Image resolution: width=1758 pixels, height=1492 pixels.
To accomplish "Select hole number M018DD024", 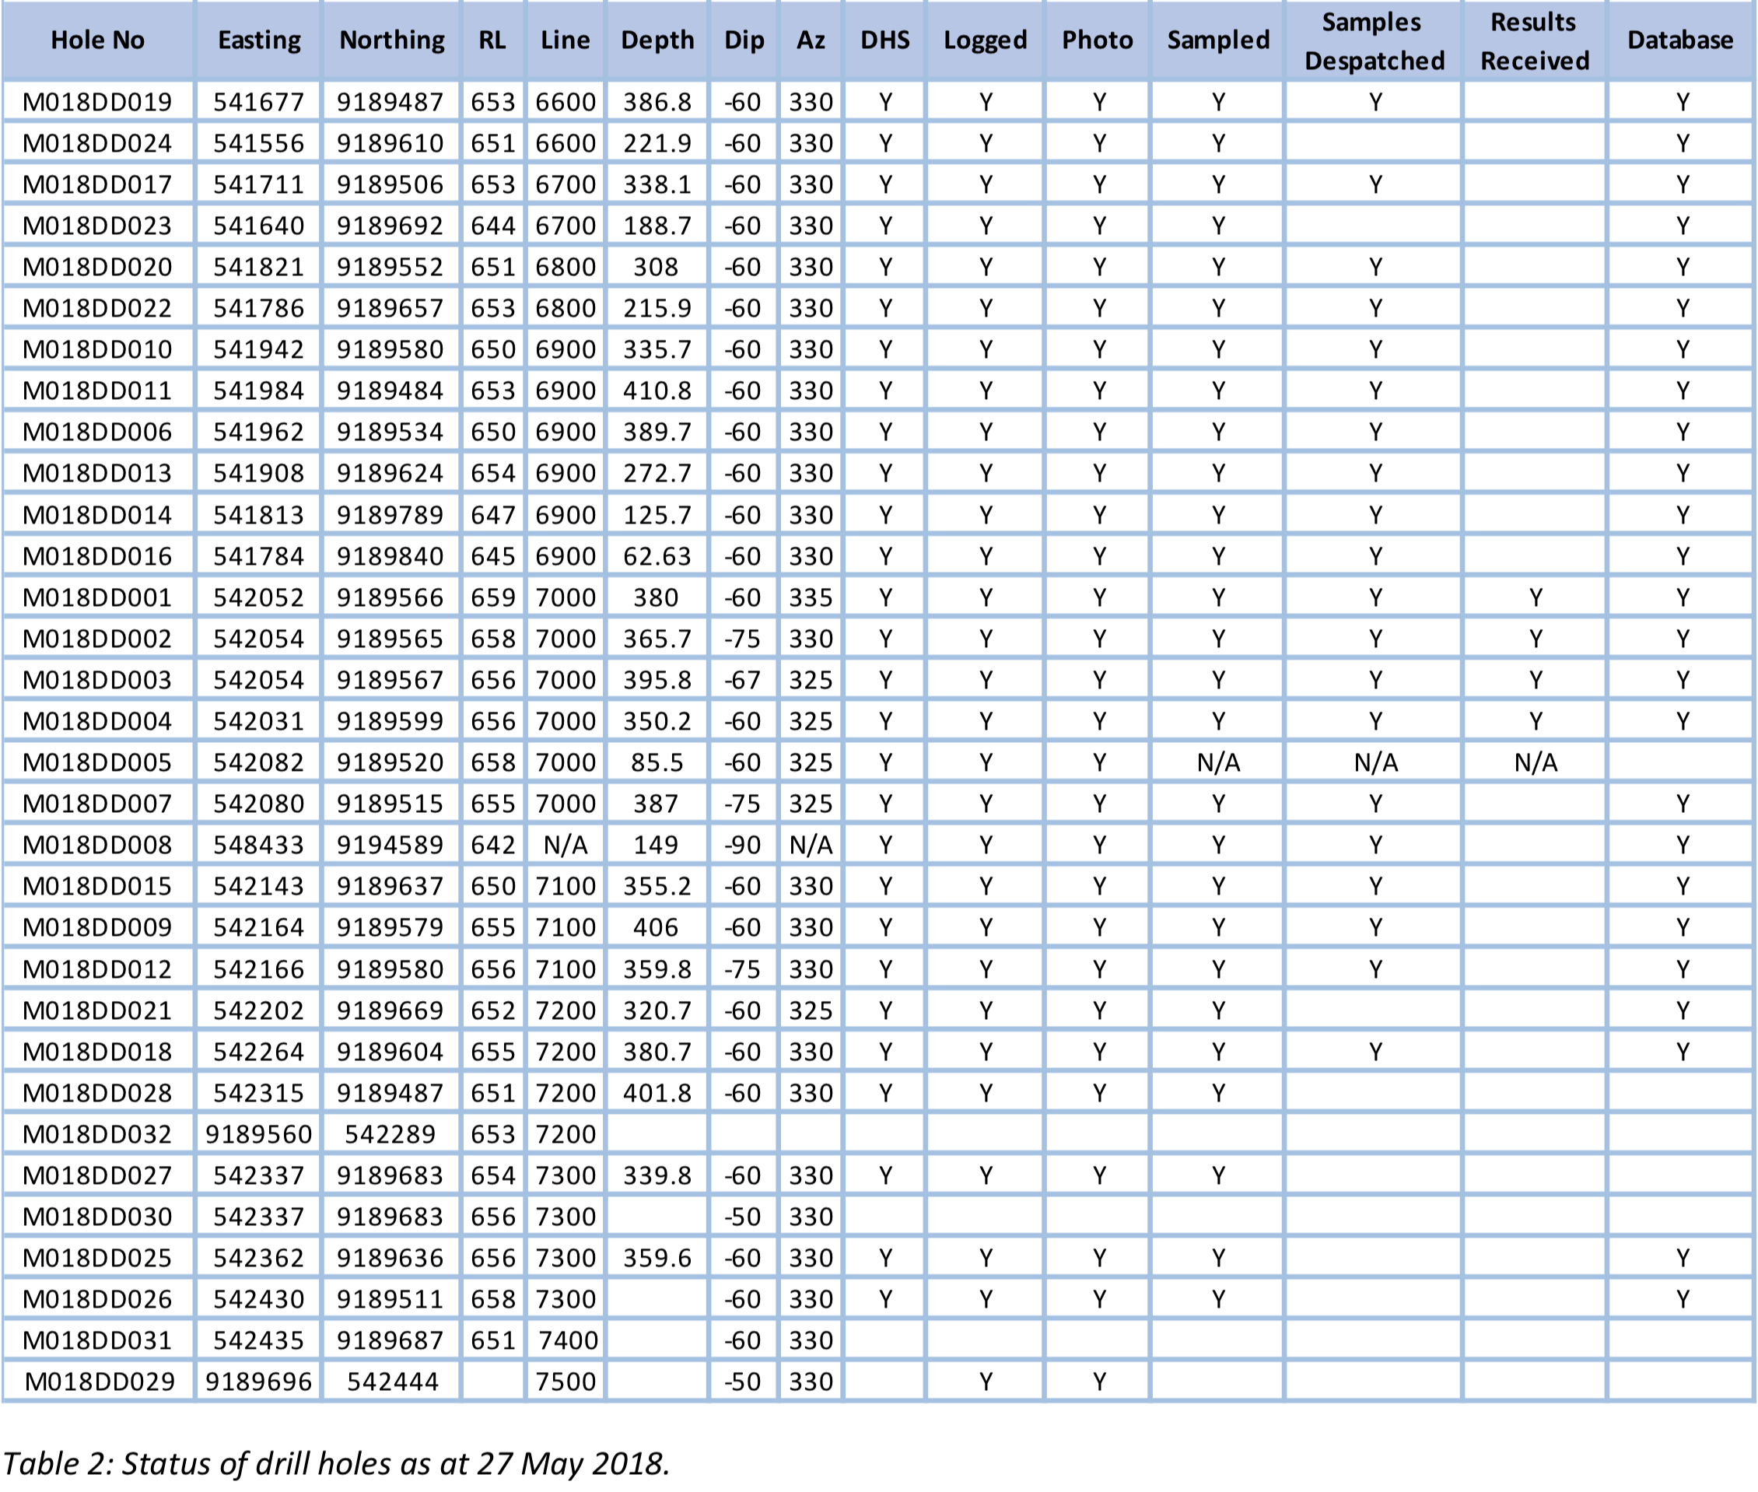I will point(97,143).
